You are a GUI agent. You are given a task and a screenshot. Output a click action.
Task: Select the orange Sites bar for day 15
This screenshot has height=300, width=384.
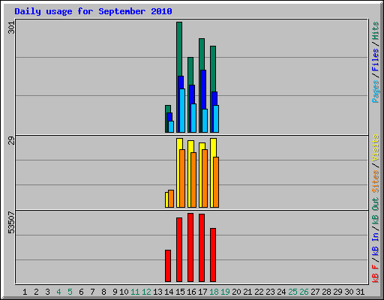[x=182, y=178]
